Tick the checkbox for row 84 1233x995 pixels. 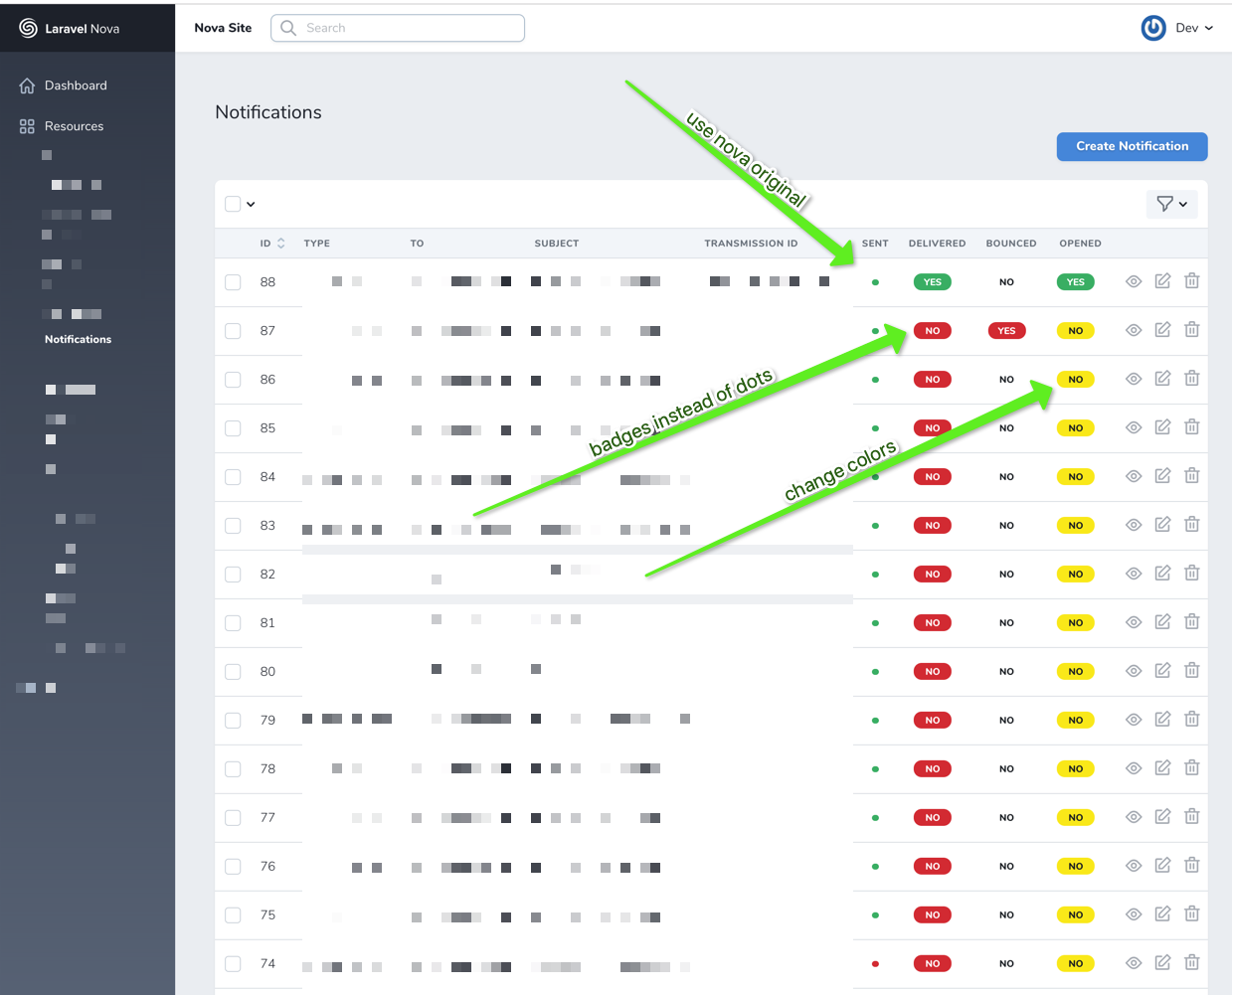(233, 477)
